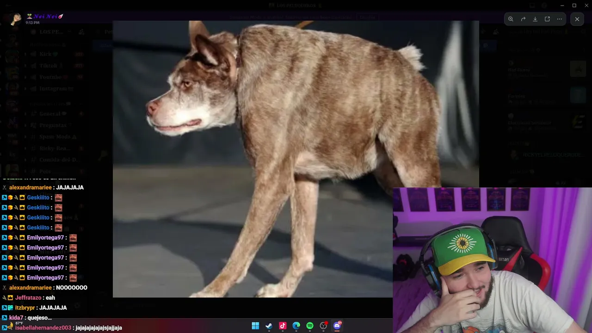Click the last Emilyortega97 username in the chat
The width and height of the screenshot is (592, 333).
(x=45, y=277)
